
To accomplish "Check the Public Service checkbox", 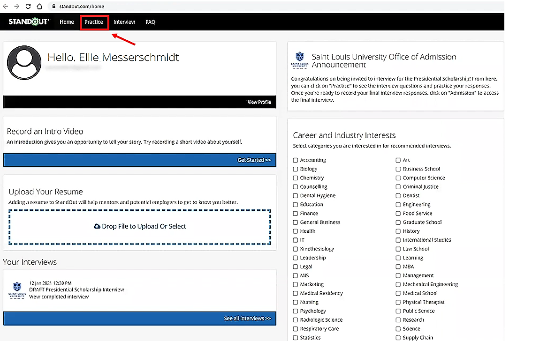I will pos(398,311).
